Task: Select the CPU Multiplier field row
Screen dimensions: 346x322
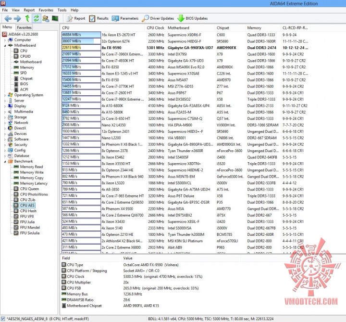Action: click(x=150, y=282)
